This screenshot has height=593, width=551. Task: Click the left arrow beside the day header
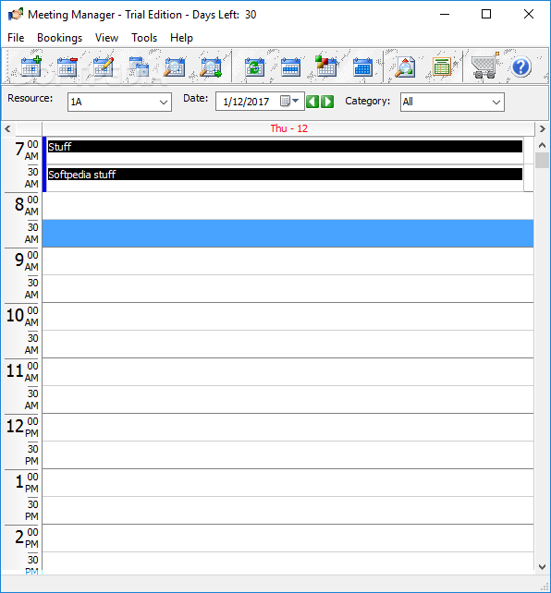8,129
